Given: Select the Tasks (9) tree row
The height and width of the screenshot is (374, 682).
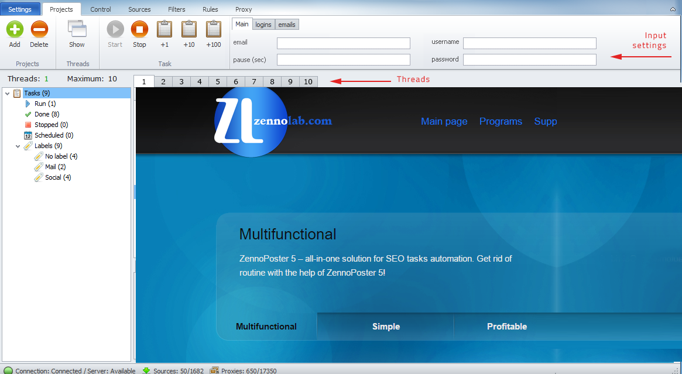Looking at the screenshot, I should (x=77, y=93).
